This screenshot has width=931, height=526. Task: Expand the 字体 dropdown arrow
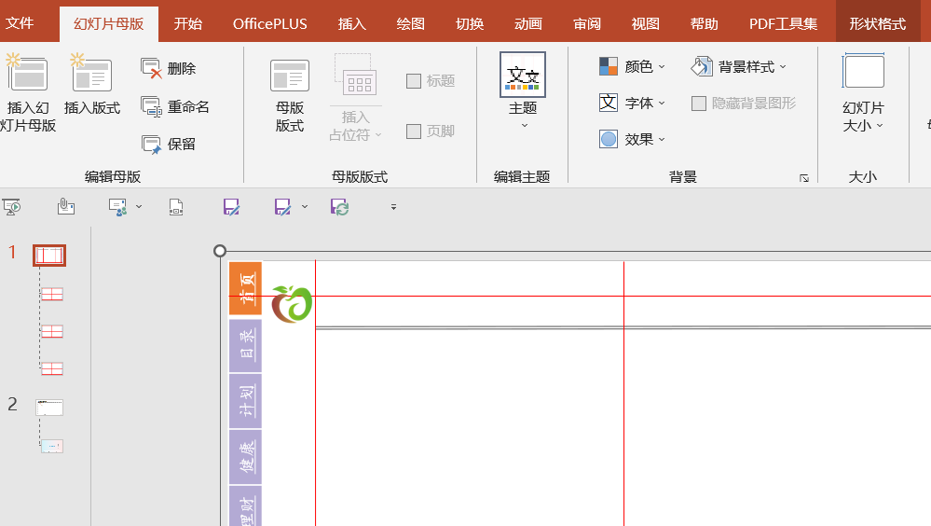point(662,103)
